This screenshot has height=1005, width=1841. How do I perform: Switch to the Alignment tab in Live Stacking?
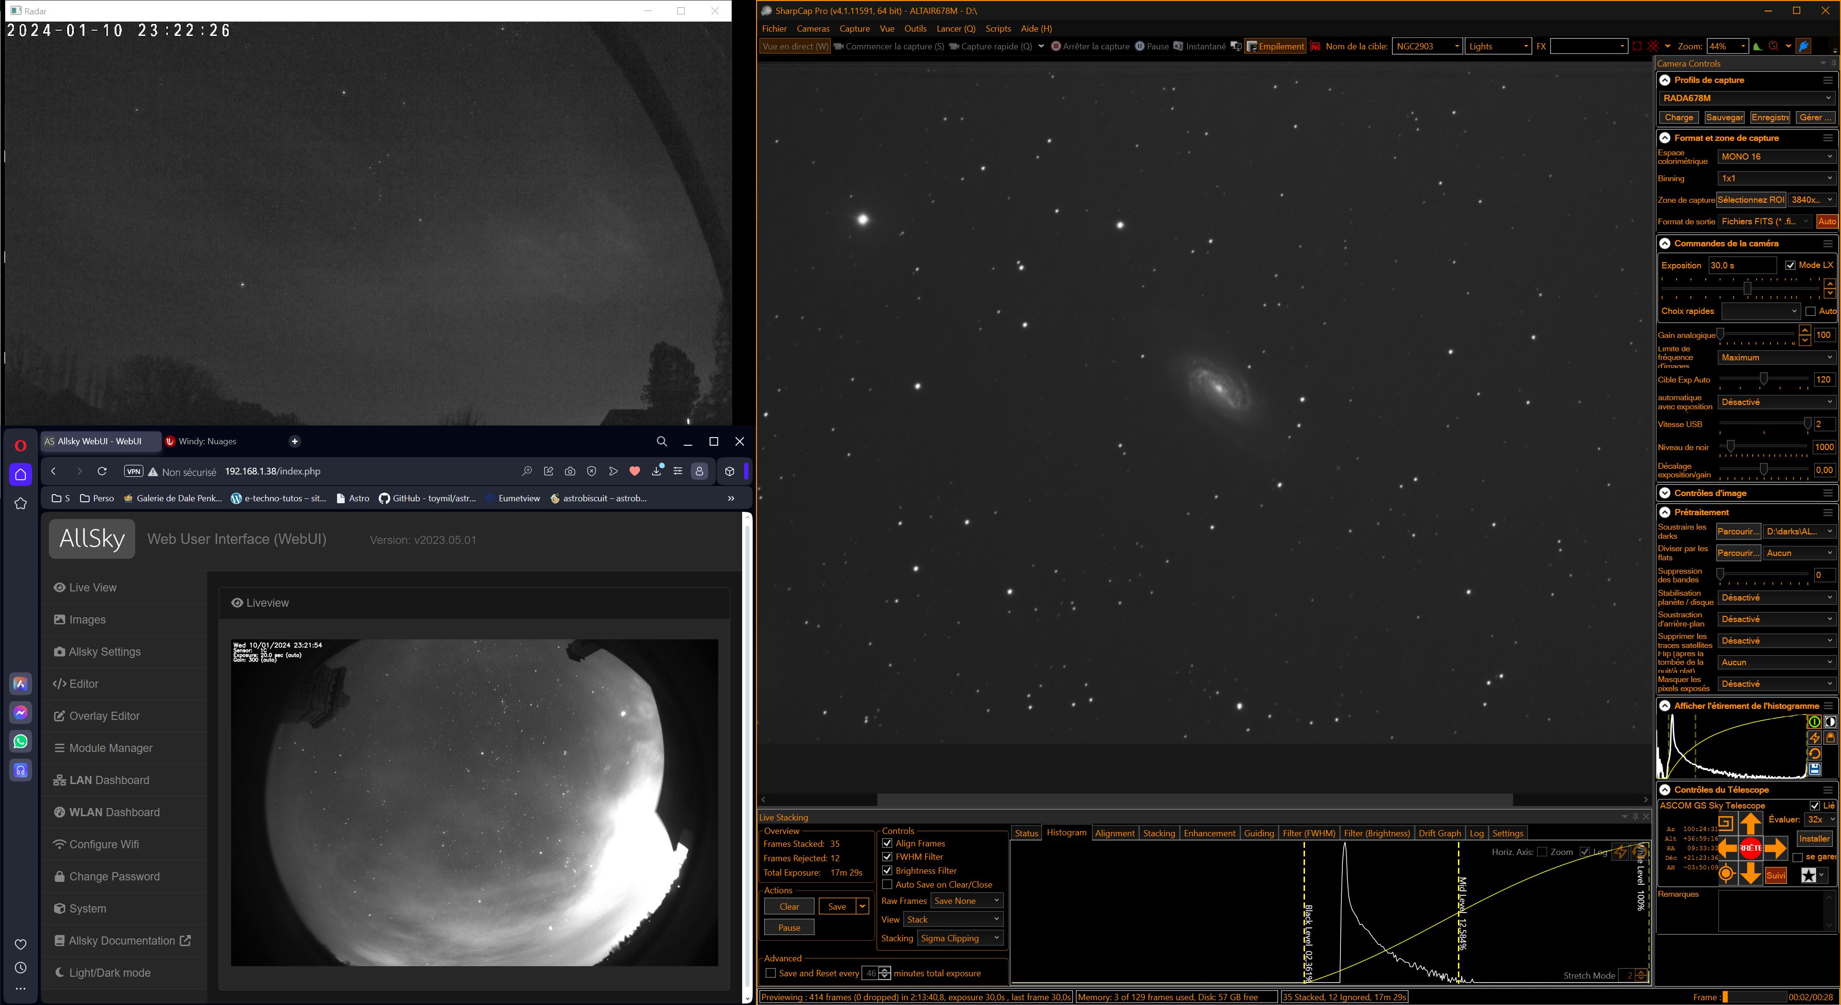(x=1114, y=833)
